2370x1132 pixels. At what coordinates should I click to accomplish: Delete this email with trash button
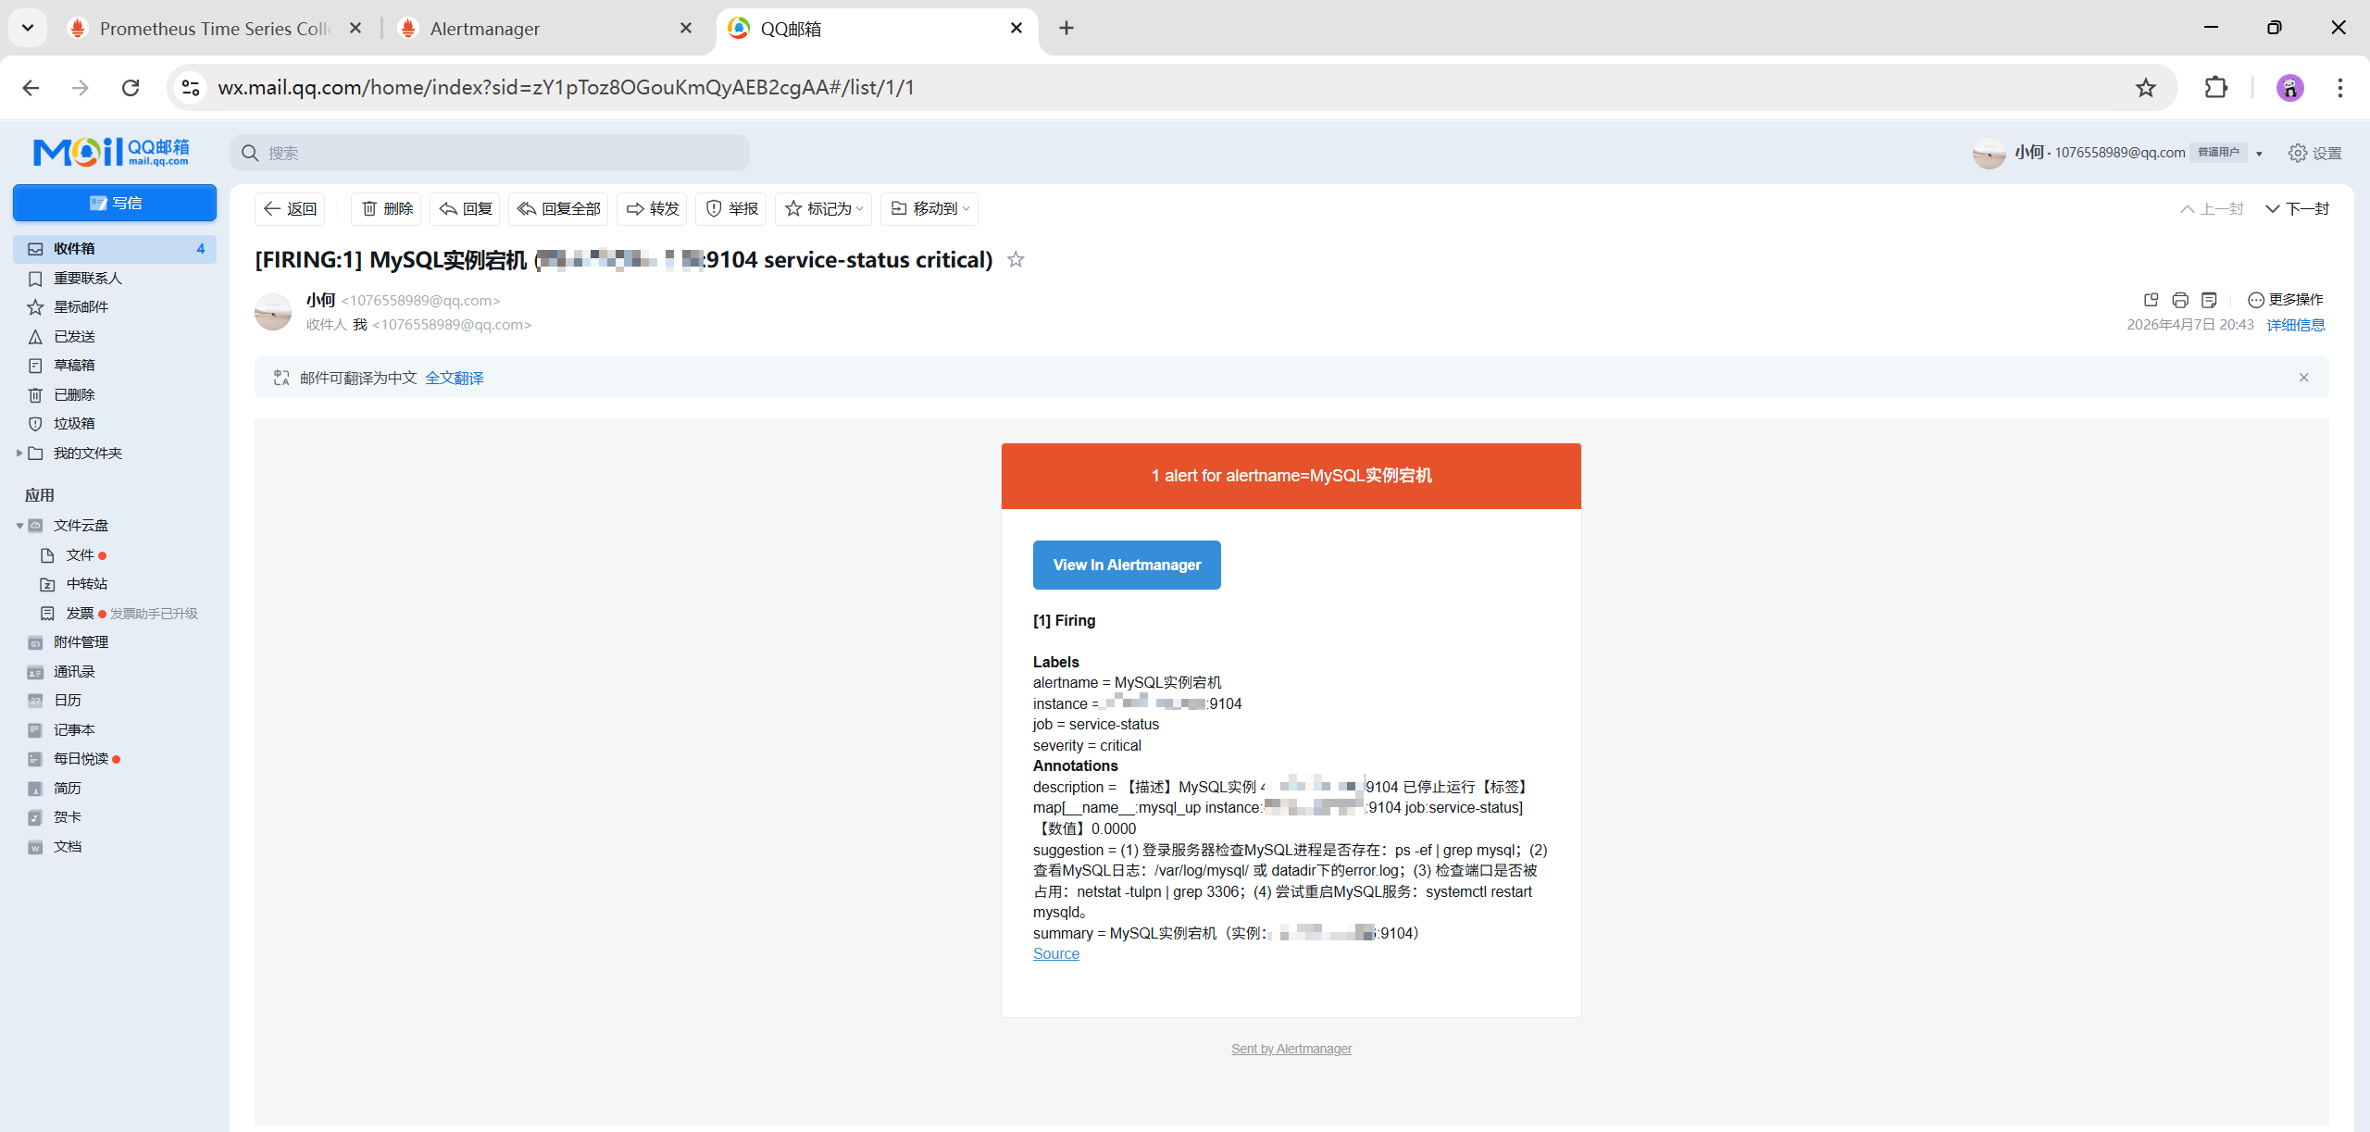coord(386,209)
